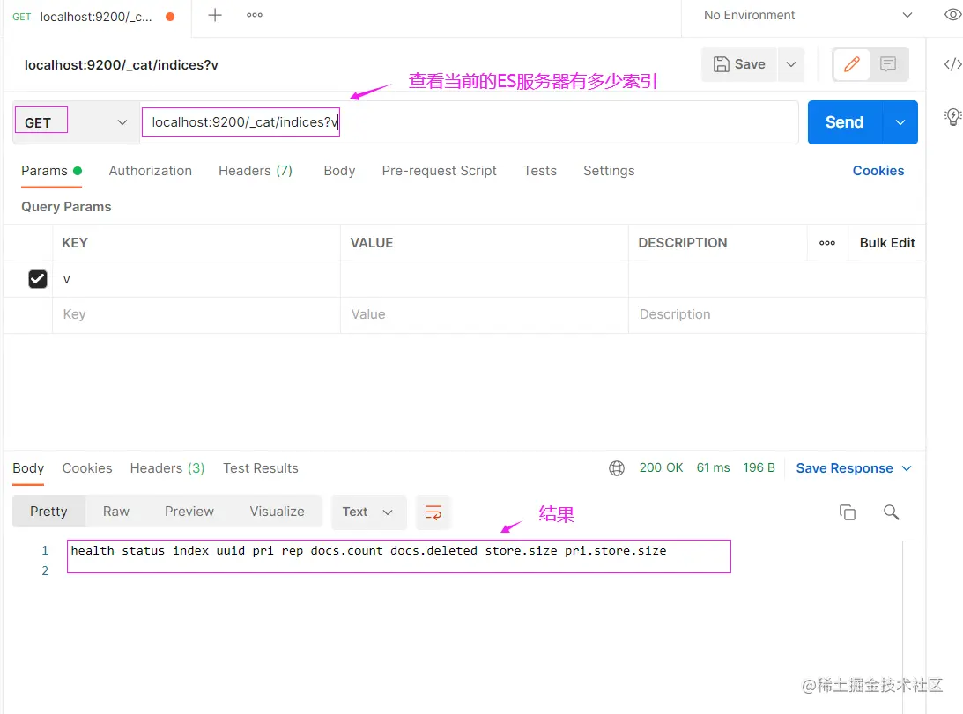The height and width of the screenshot is (714, 963).
Task: Expand the Save button dropdown arrow
Action: [791, 64]
